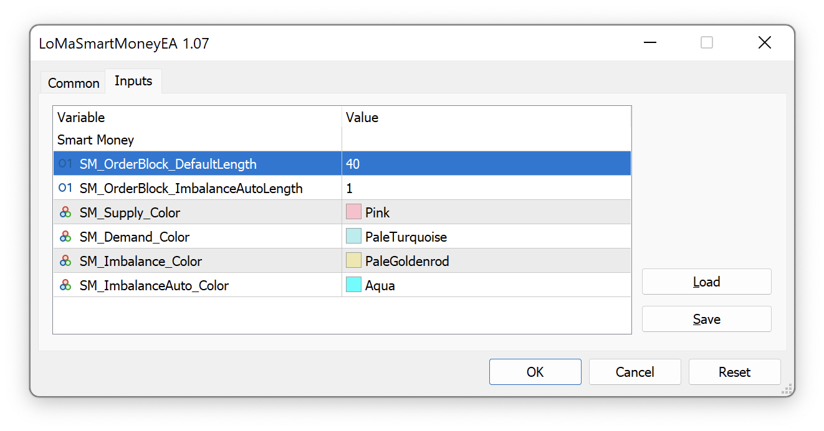Save the current input settings
The width and height of the screenshot is (824, 431).
click(706, 318)
